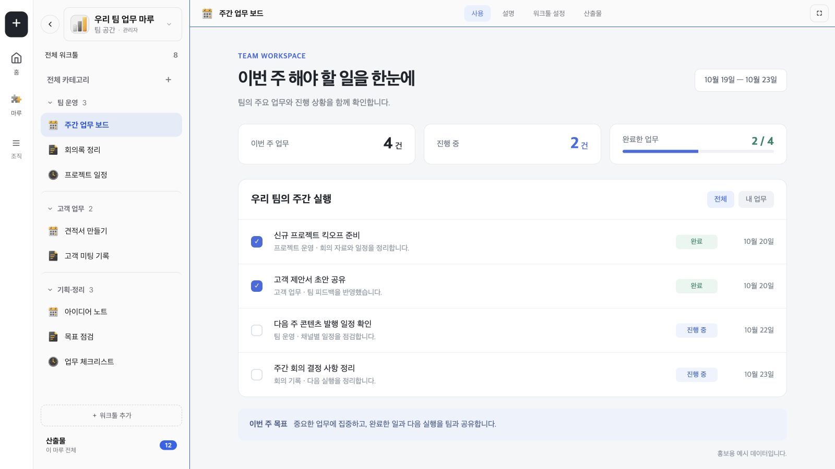The image size is (835, 469).
Task: Go to Home in the left rail
Action: [16, 63]
